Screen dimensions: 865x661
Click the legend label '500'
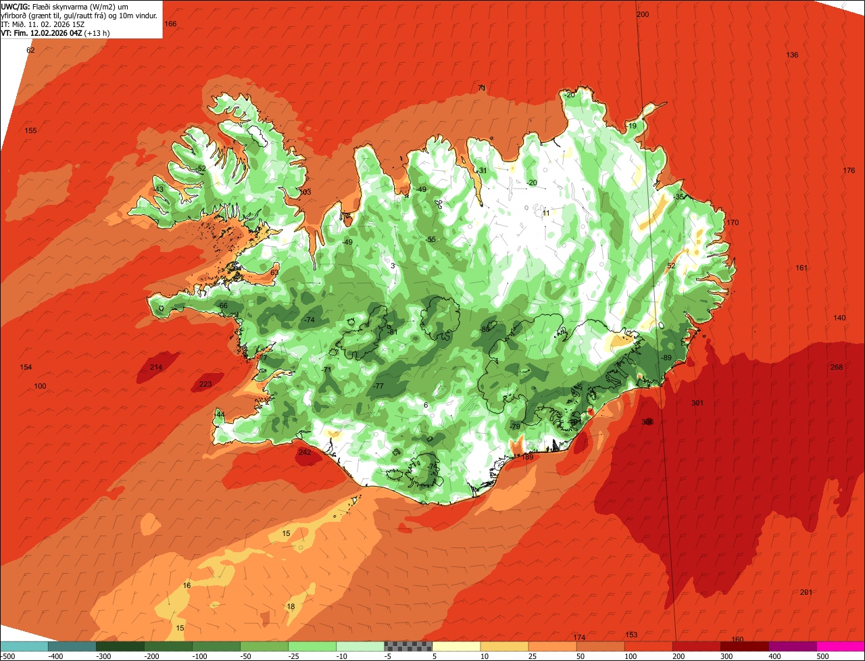[x=822, y=656]
